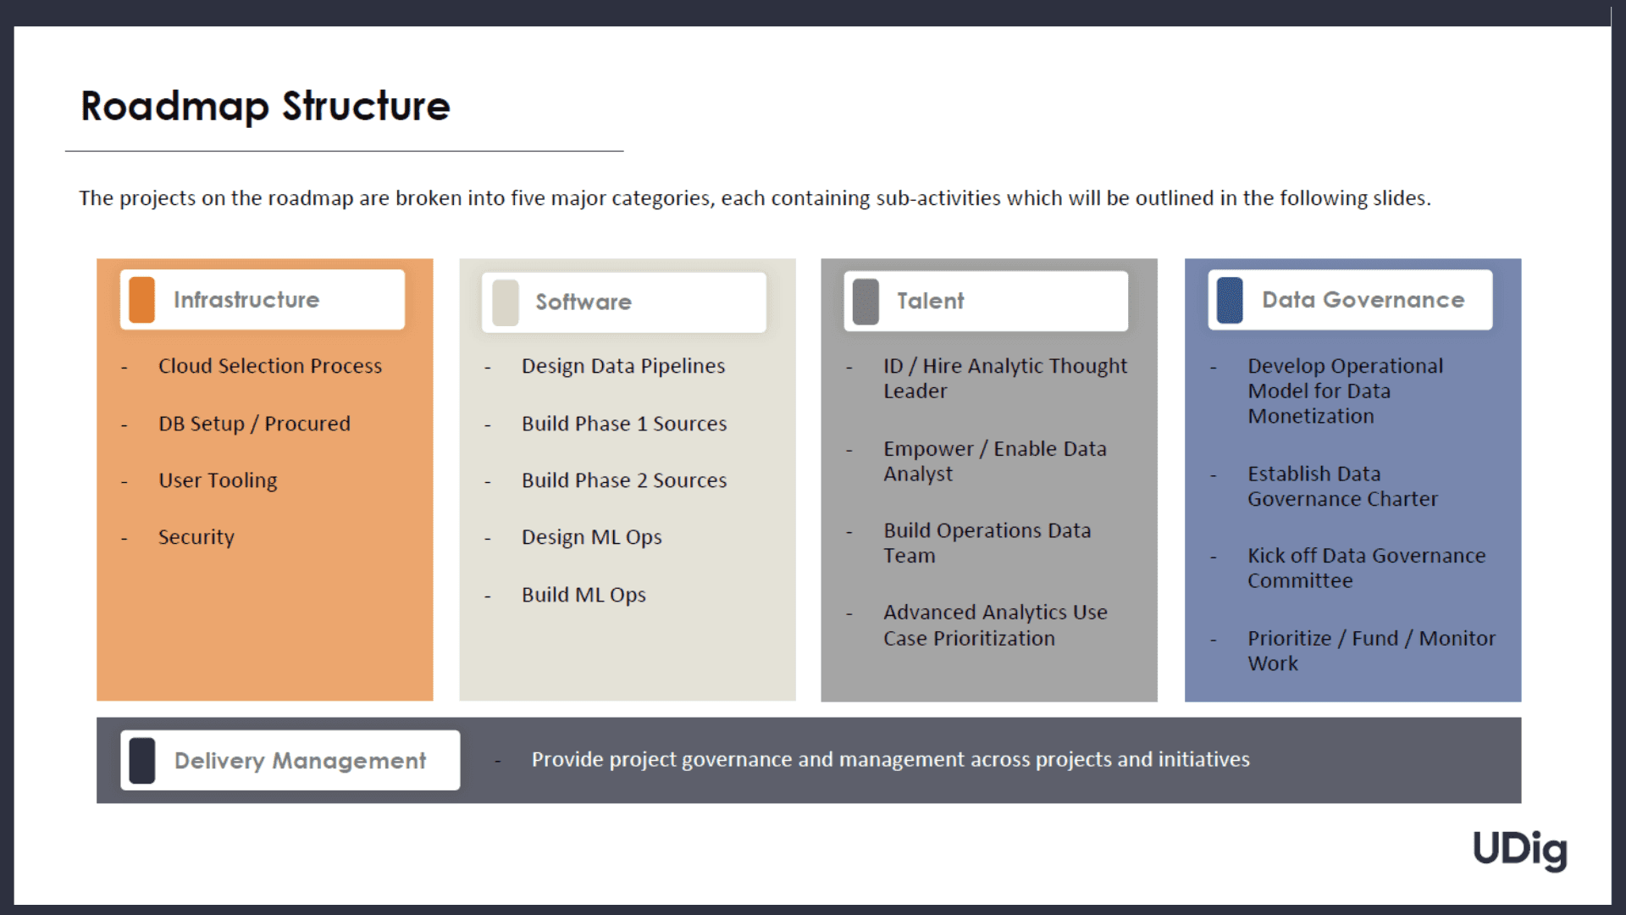Click the Roadmap Structure title

click(265, 107)
